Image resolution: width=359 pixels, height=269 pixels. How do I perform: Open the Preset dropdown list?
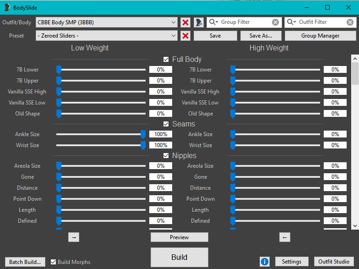pos(106,36)
